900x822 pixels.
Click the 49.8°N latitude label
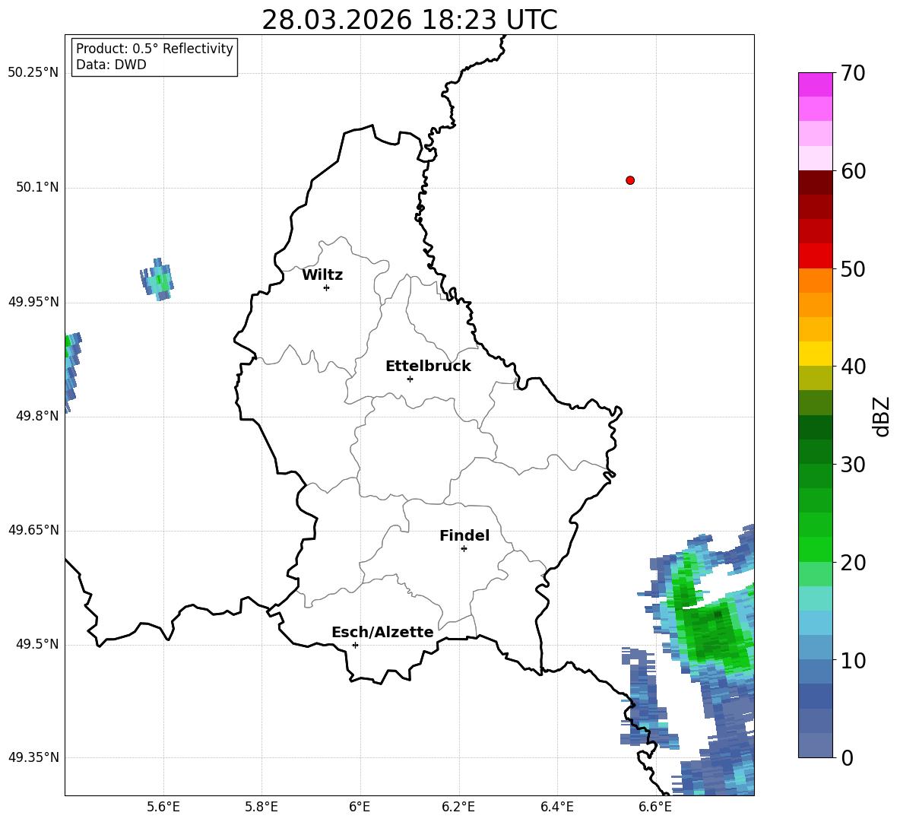coord(37,416)
